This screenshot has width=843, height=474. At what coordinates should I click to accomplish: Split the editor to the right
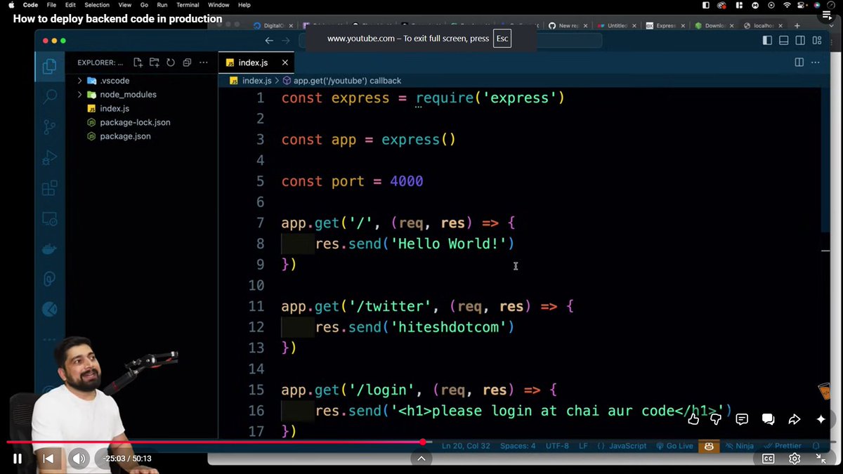[x=799, y=62]
